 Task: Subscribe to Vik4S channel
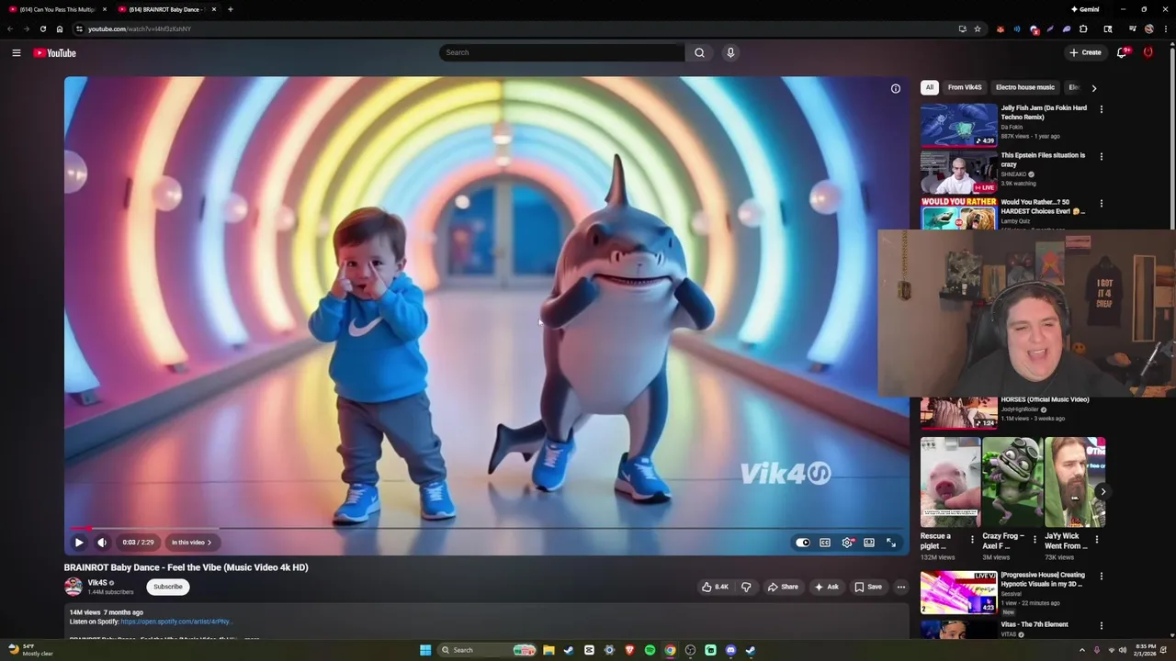click(168, 587)
